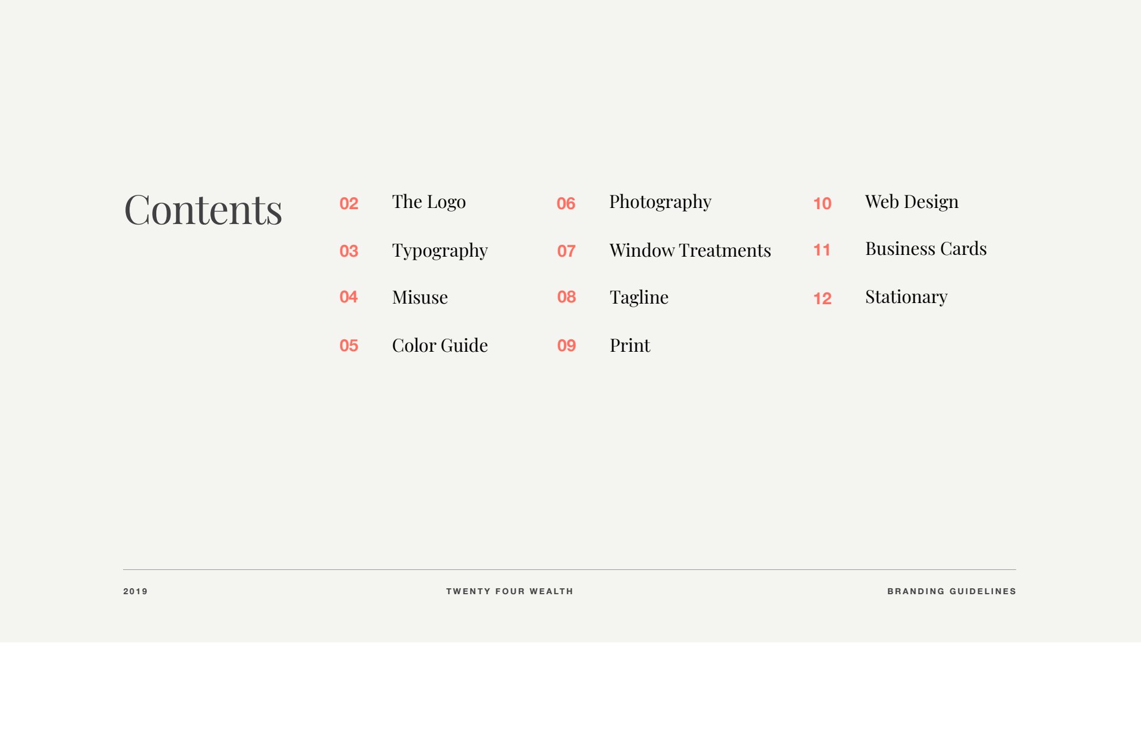Click Branding Guidelines footer label

[x=951, y=591]
